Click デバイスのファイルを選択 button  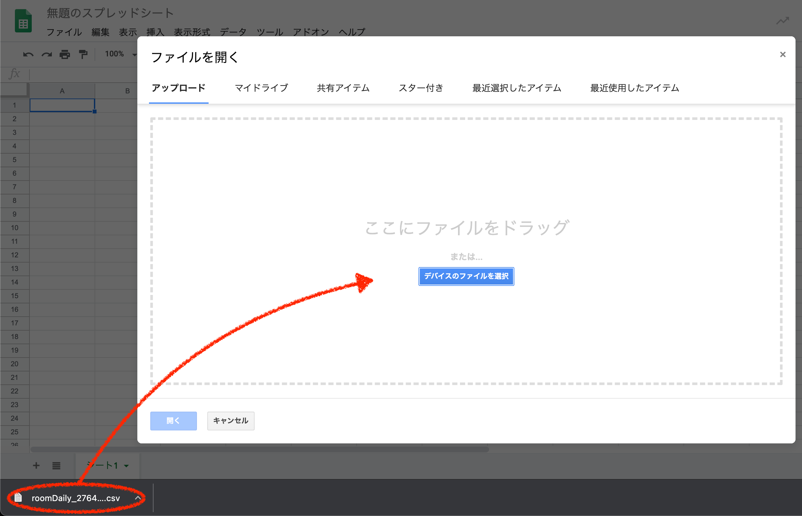click(x=466, y=276)
